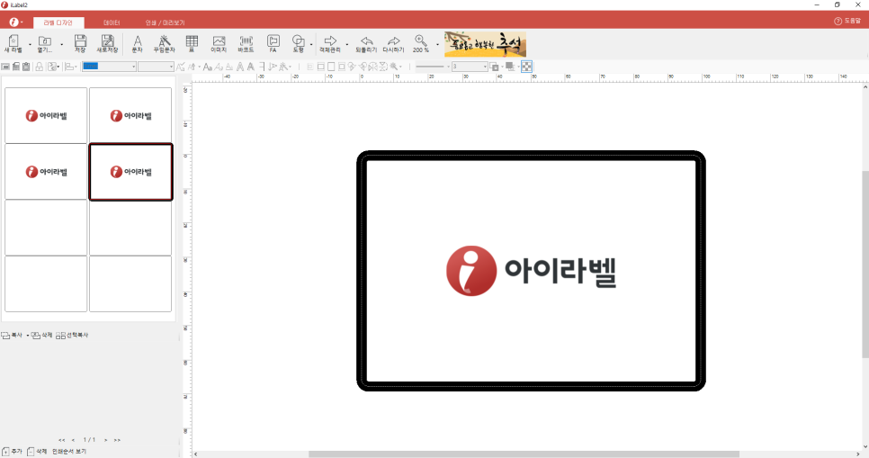Redo action (다시하기)
This screenshot has width=869, height=458.
[x=393, y=44]
